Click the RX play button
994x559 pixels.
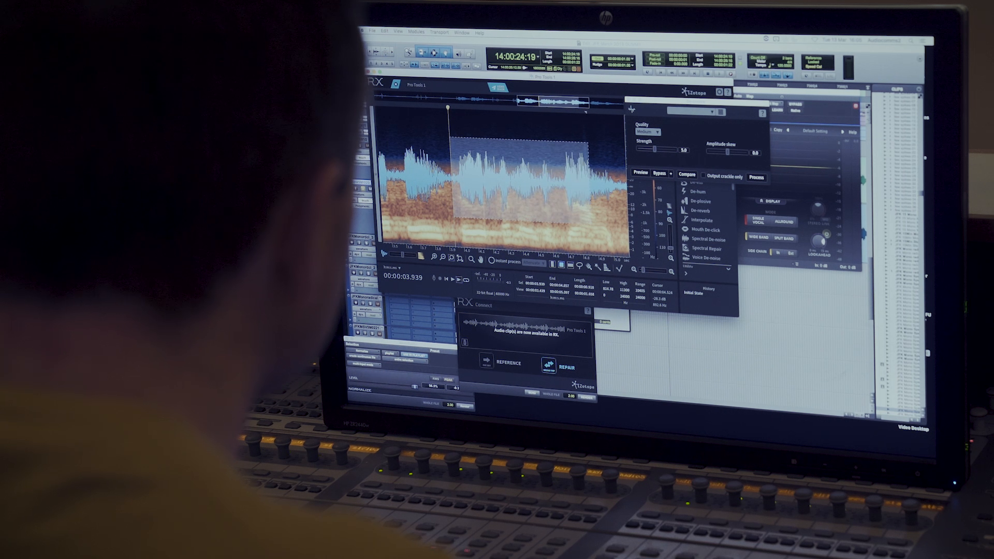452,279
